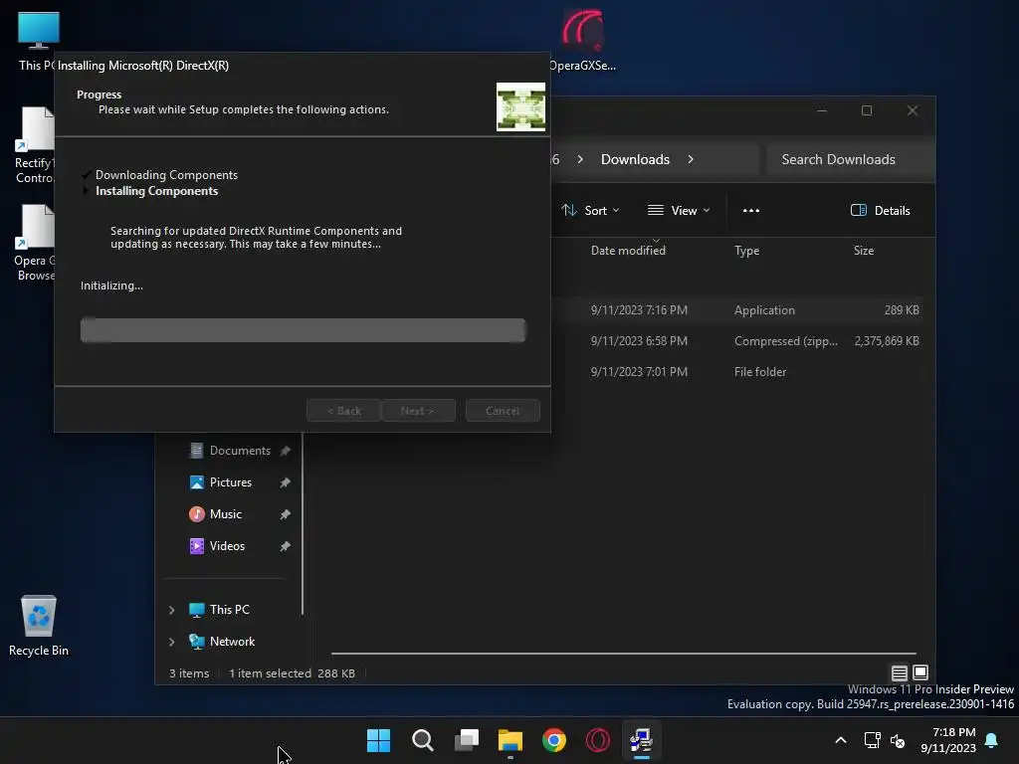
Task: Select the This PC desktop icon
Action: coord(37,42)
